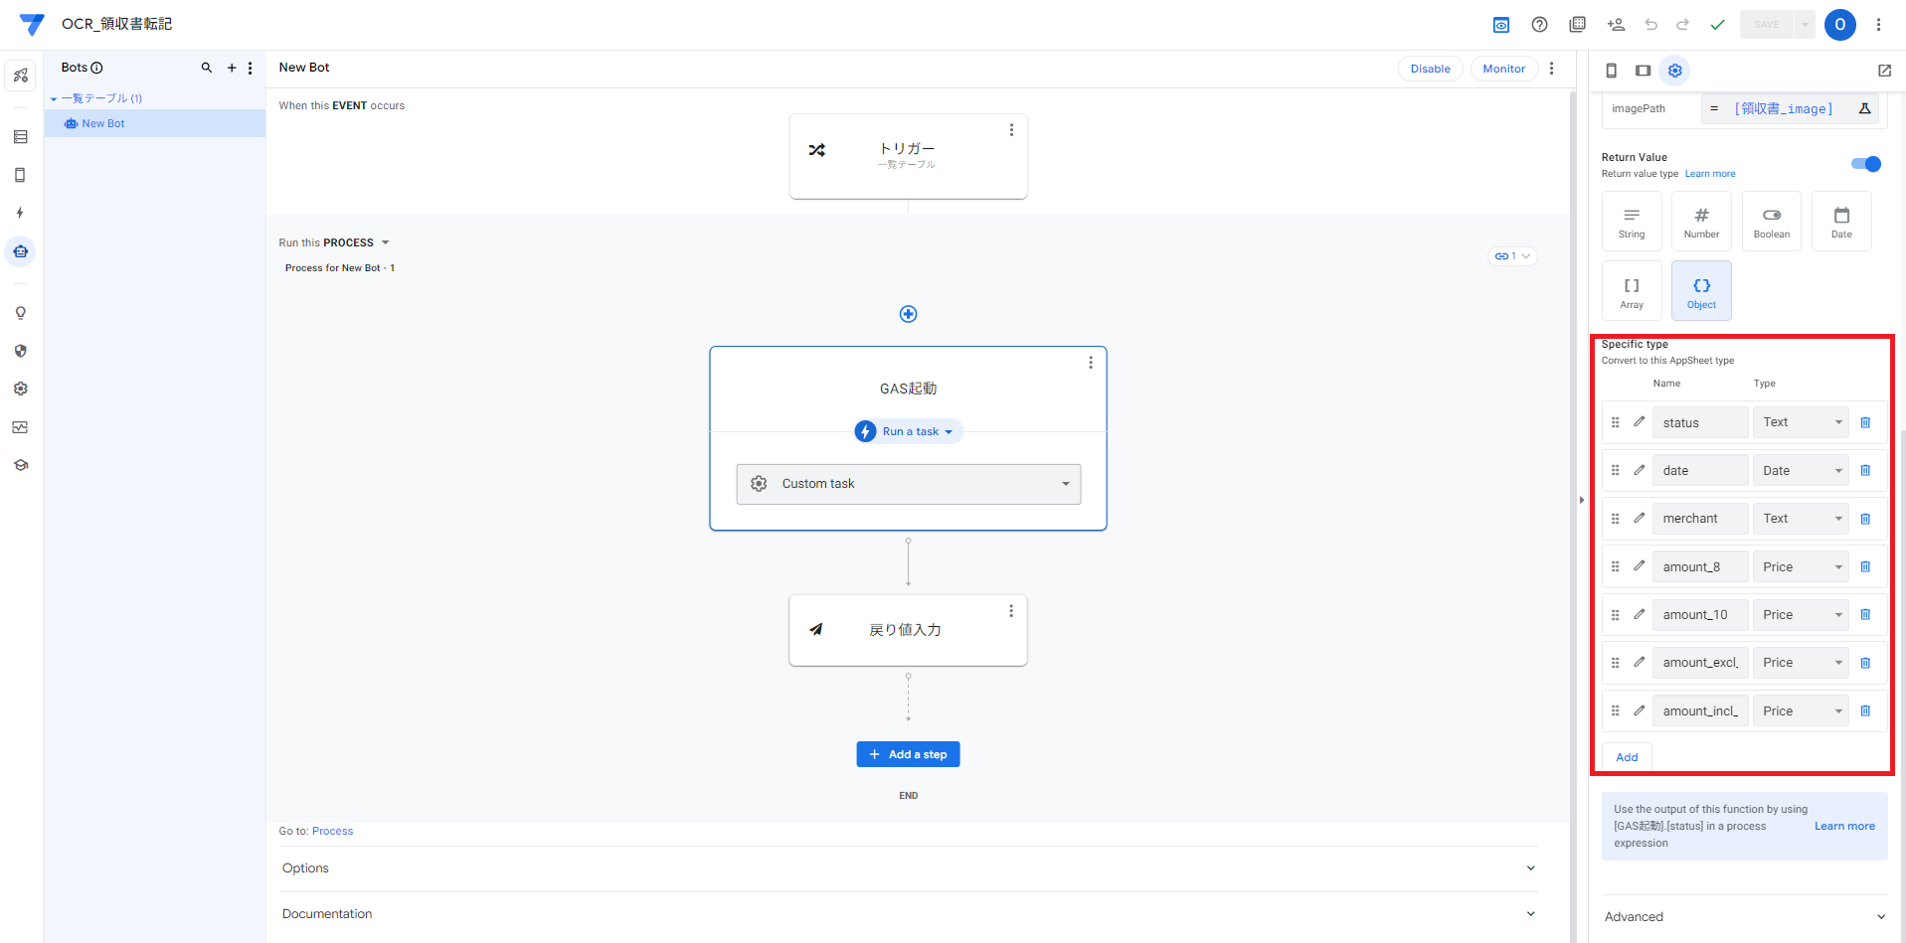Select Number return value type

(1701, 222)
